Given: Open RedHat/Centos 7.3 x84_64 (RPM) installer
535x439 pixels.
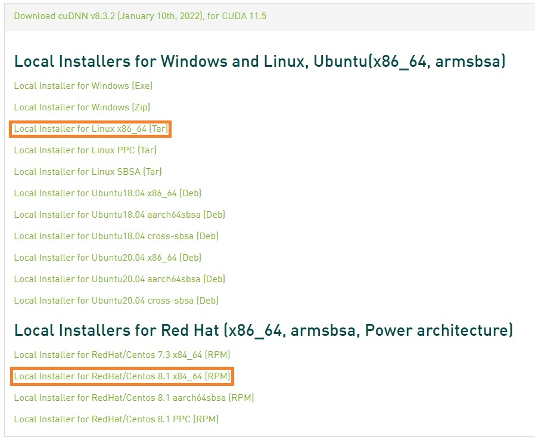Looking at the screenshot, I should 122,355.
